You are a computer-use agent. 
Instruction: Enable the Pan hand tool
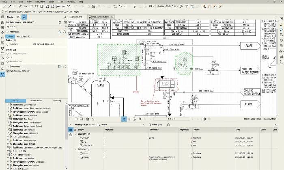coord(124,119)
